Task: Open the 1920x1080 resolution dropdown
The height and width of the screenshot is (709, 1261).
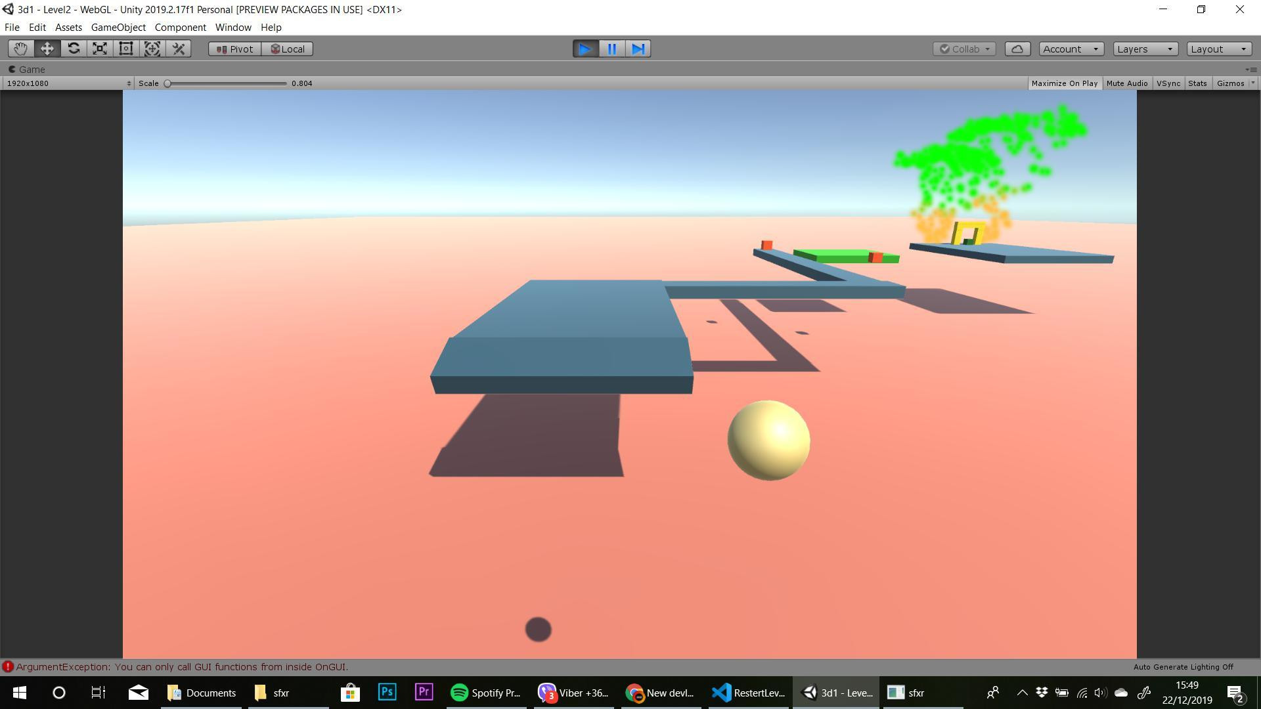Action: pos(68,83)
